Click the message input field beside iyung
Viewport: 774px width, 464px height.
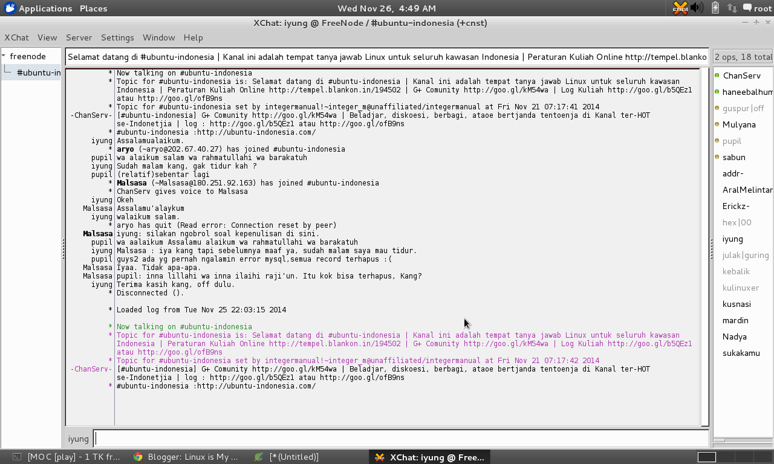pos(399,439)
